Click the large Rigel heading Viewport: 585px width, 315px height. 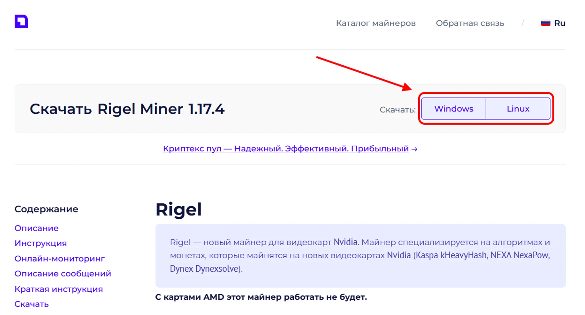pyautogui.click(x=178, y=209)
